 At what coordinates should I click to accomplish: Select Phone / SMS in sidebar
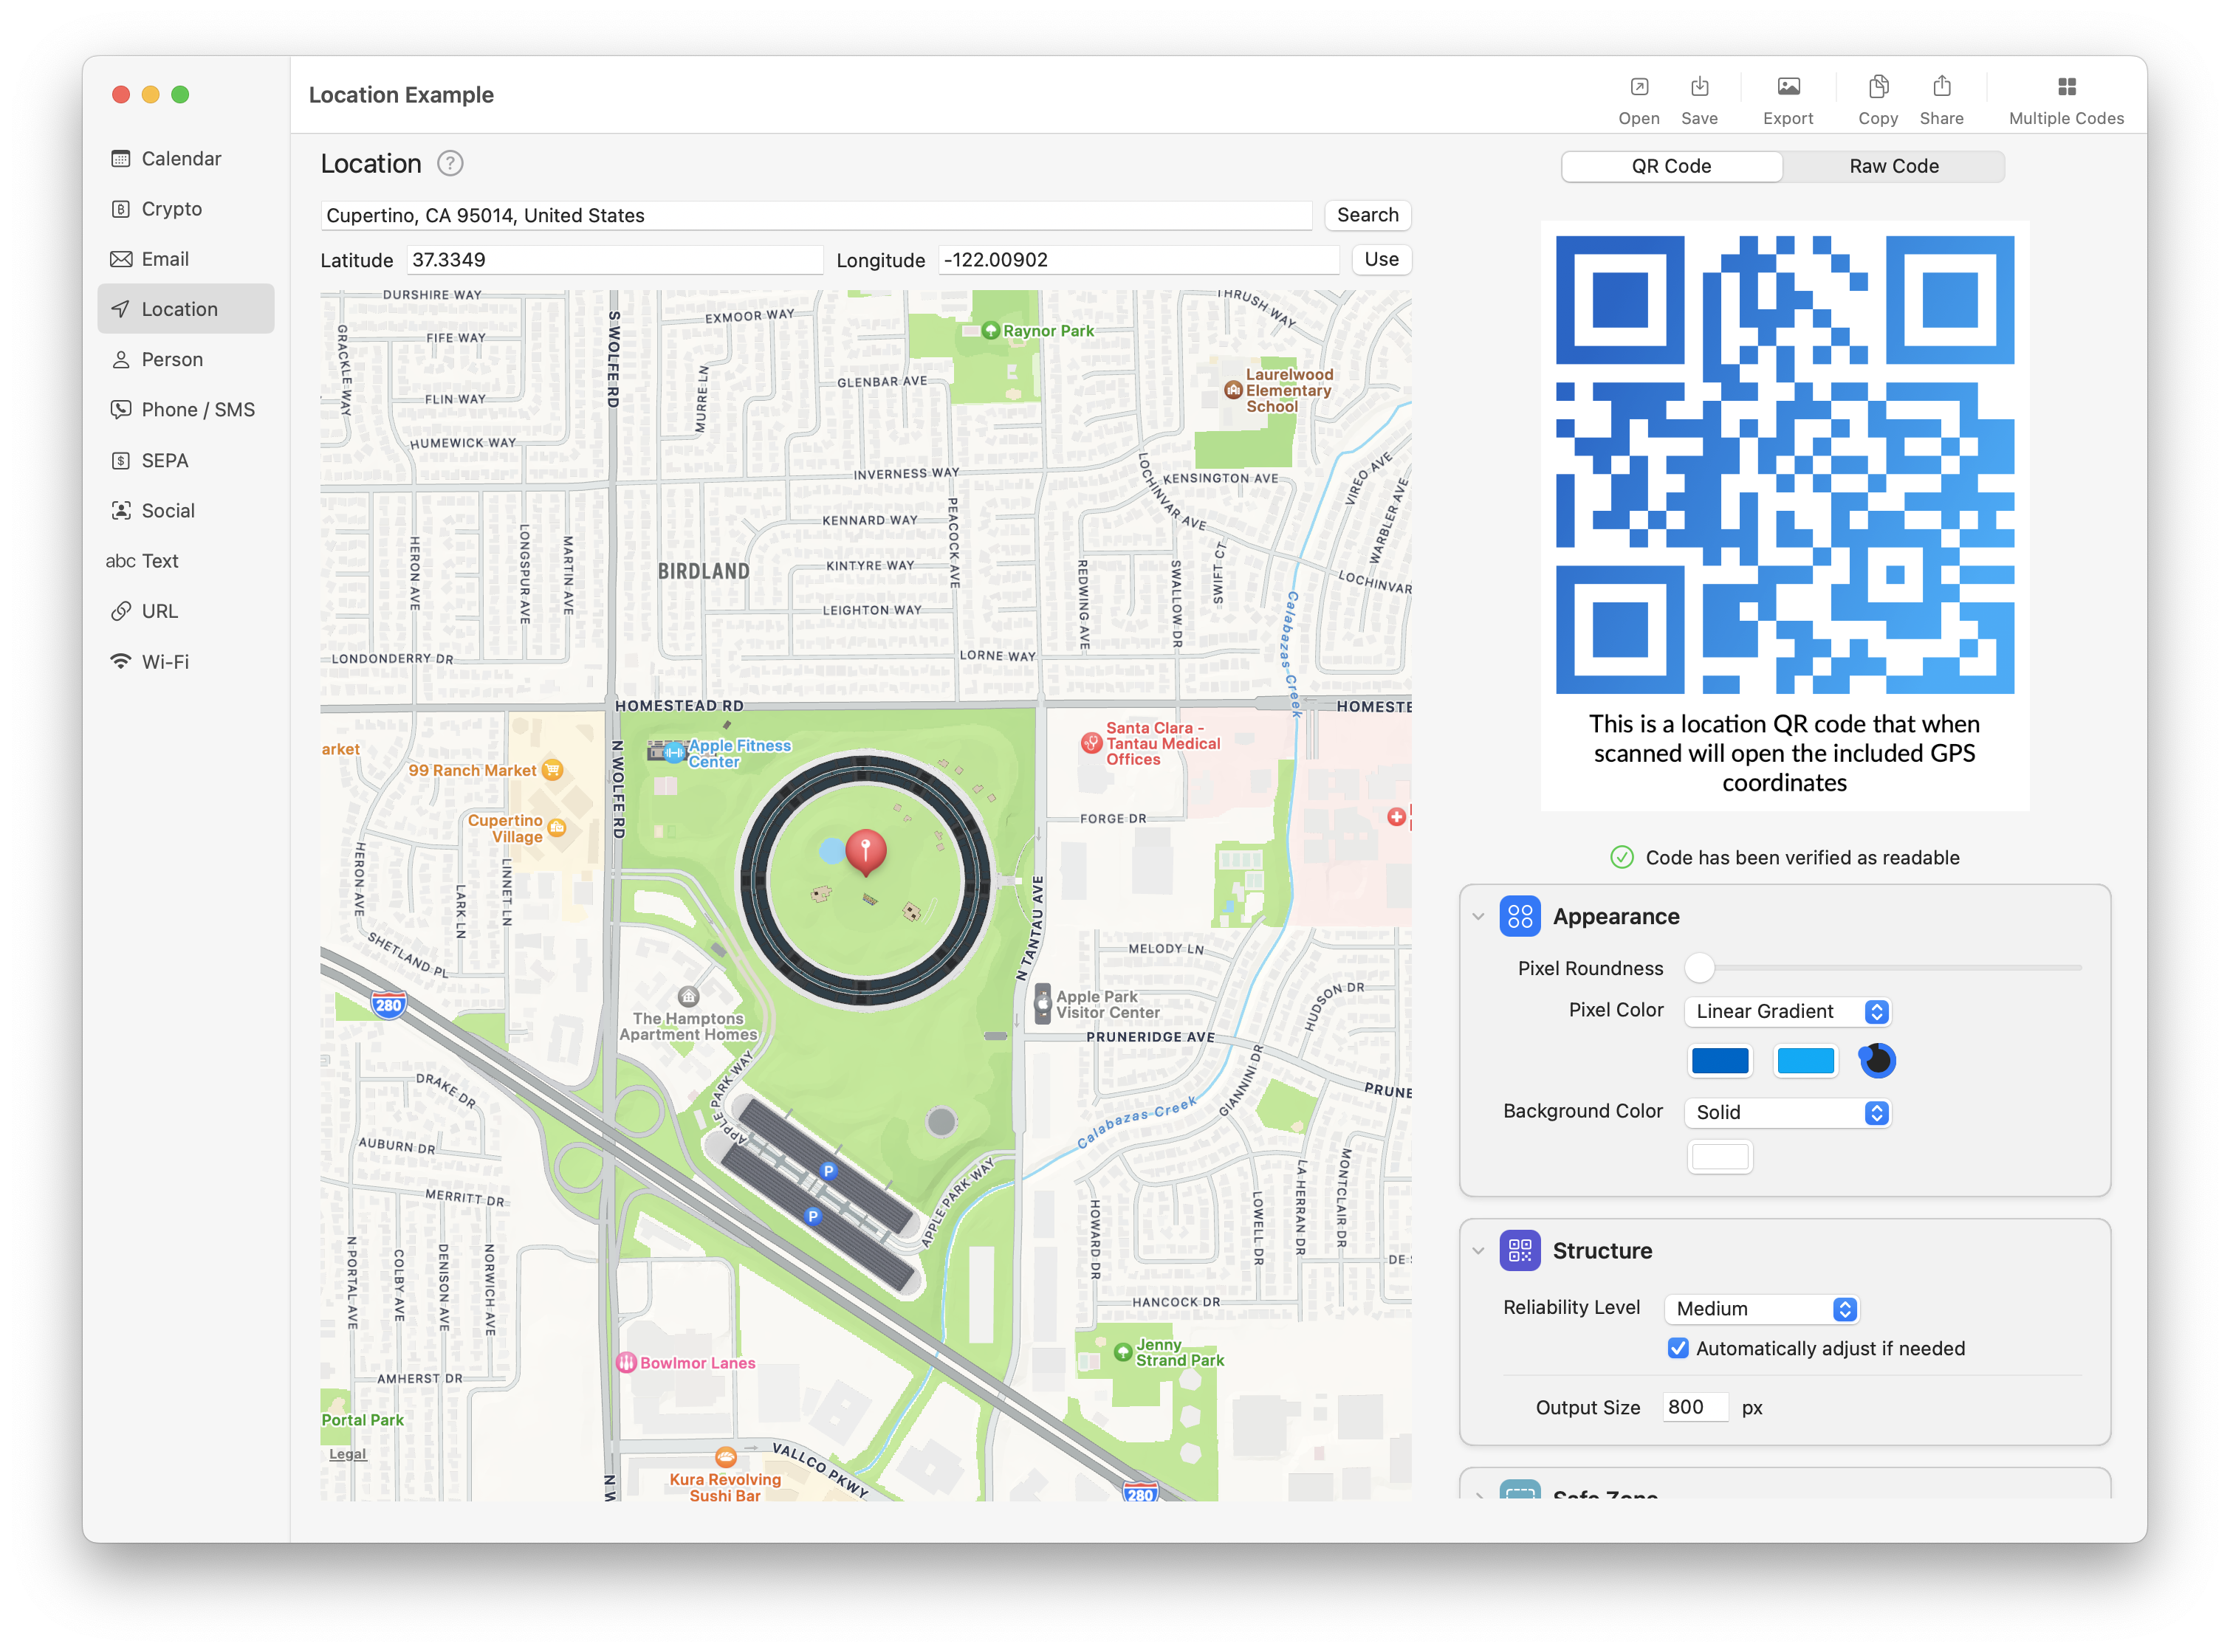pos(186,409)
